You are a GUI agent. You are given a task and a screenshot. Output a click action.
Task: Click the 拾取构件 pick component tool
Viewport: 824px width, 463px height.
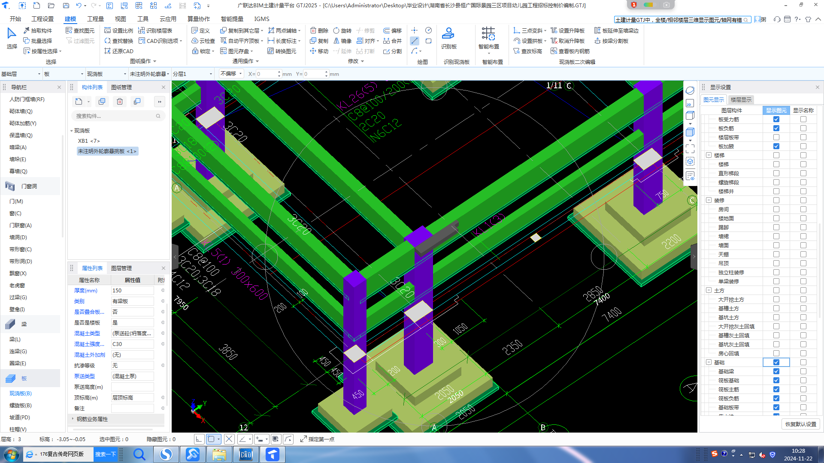38,30
